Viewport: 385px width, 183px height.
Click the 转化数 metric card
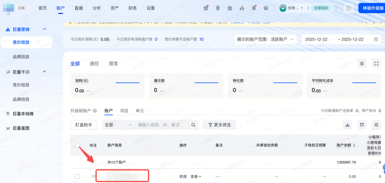(x=265, y=86)
